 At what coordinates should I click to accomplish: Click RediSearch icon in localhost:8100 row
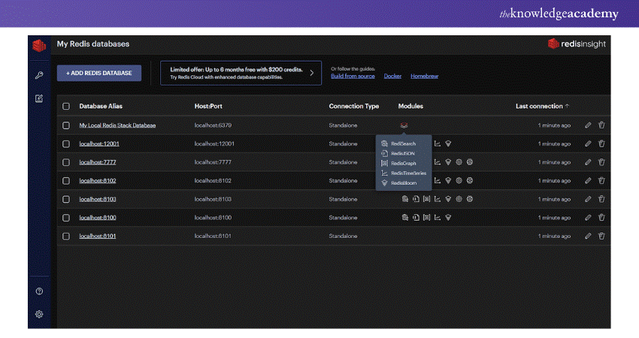[x=404, y=218]
